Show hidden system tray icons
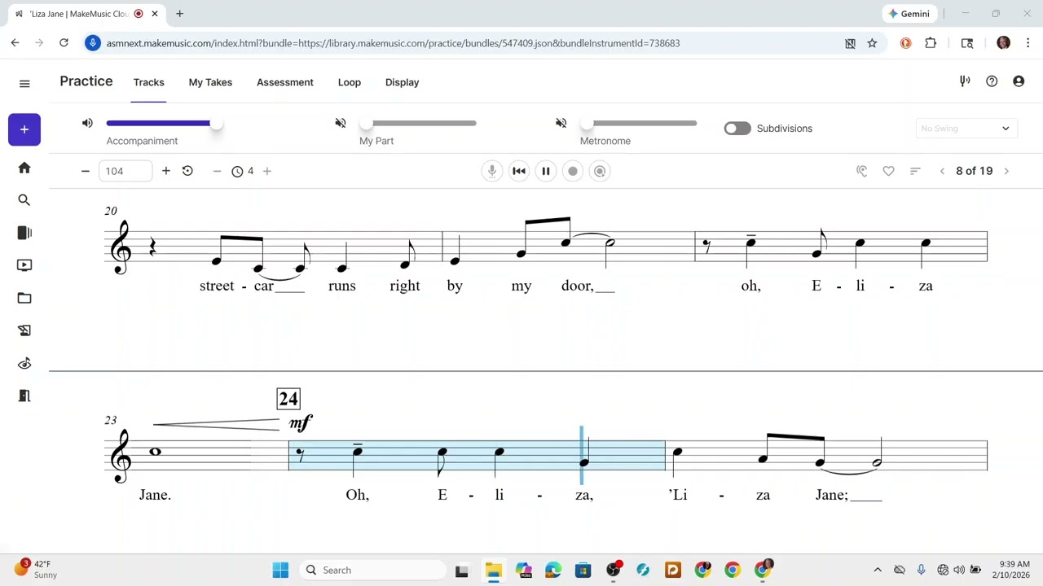This screenshot has width=1043, height=586. pyautogui.click(x=878, y=570)
